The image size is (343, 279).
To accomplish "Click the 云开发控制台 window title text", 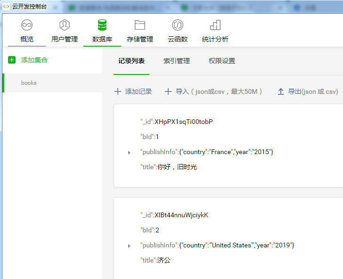I will point(30,7).
